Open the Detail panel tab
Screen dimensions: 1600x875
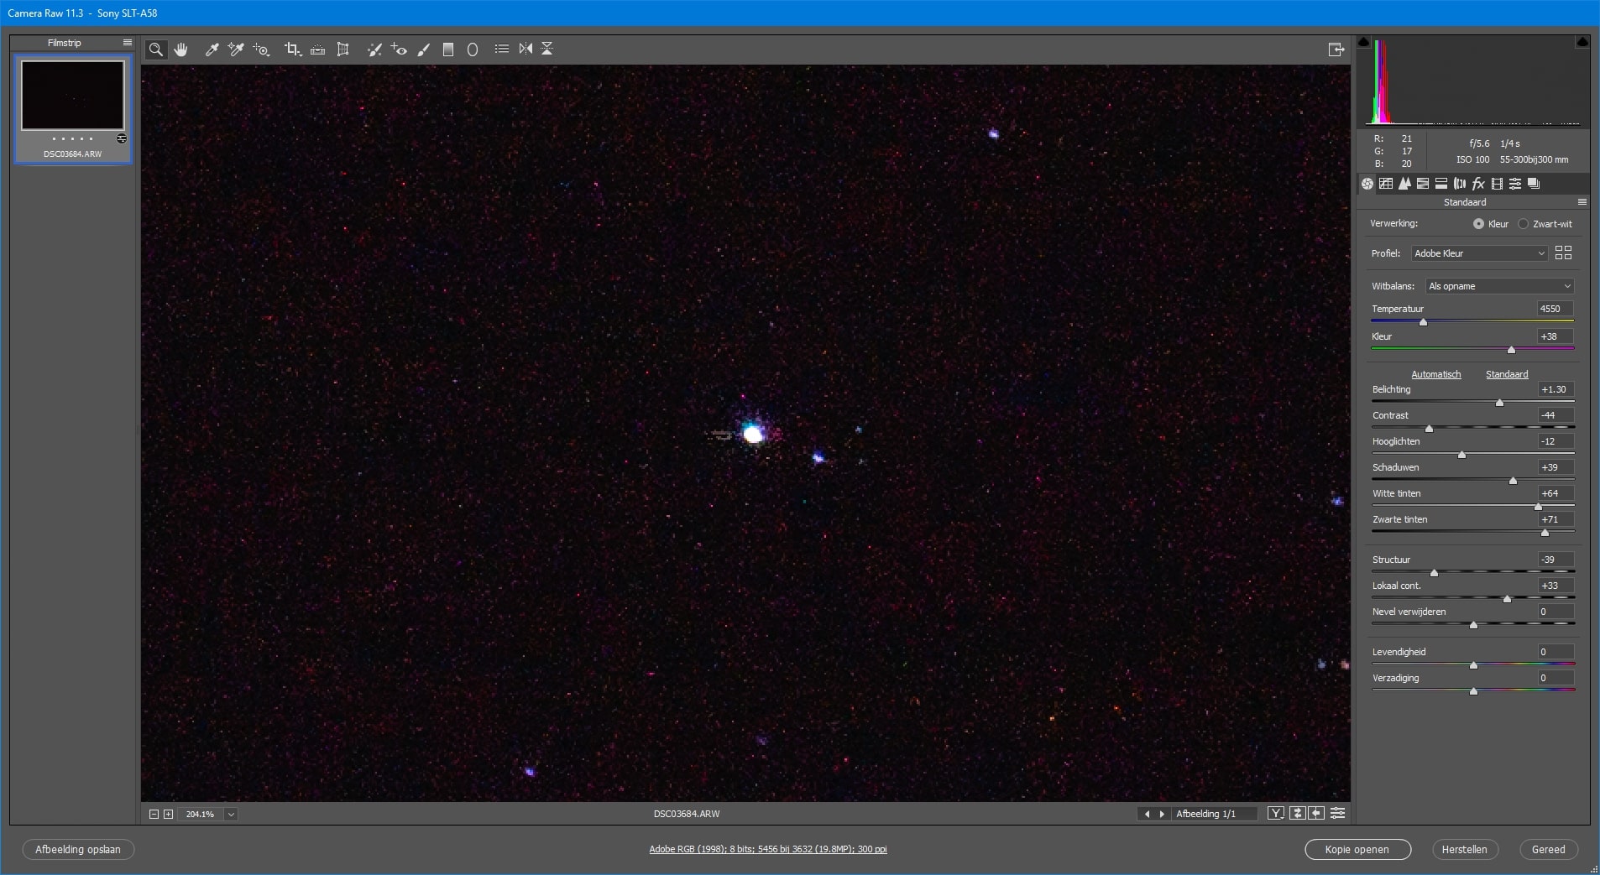pos(1404,184)
